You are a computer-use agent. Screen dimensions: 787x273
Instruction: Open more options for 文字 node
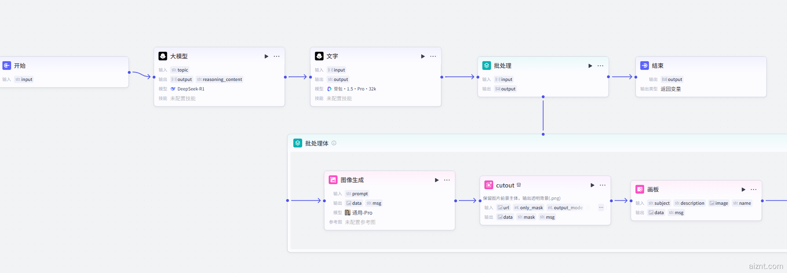(x=433, y=56)
